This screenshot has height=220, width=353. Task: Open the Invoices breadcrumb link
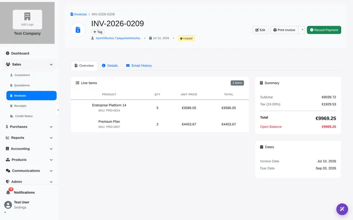pyautogui.click(x=79, y=14)
